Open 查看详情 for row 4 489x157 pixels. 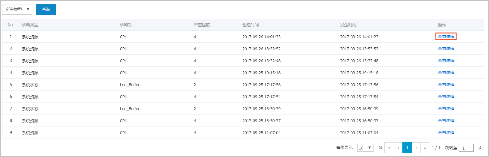click(x=446, y=73)
